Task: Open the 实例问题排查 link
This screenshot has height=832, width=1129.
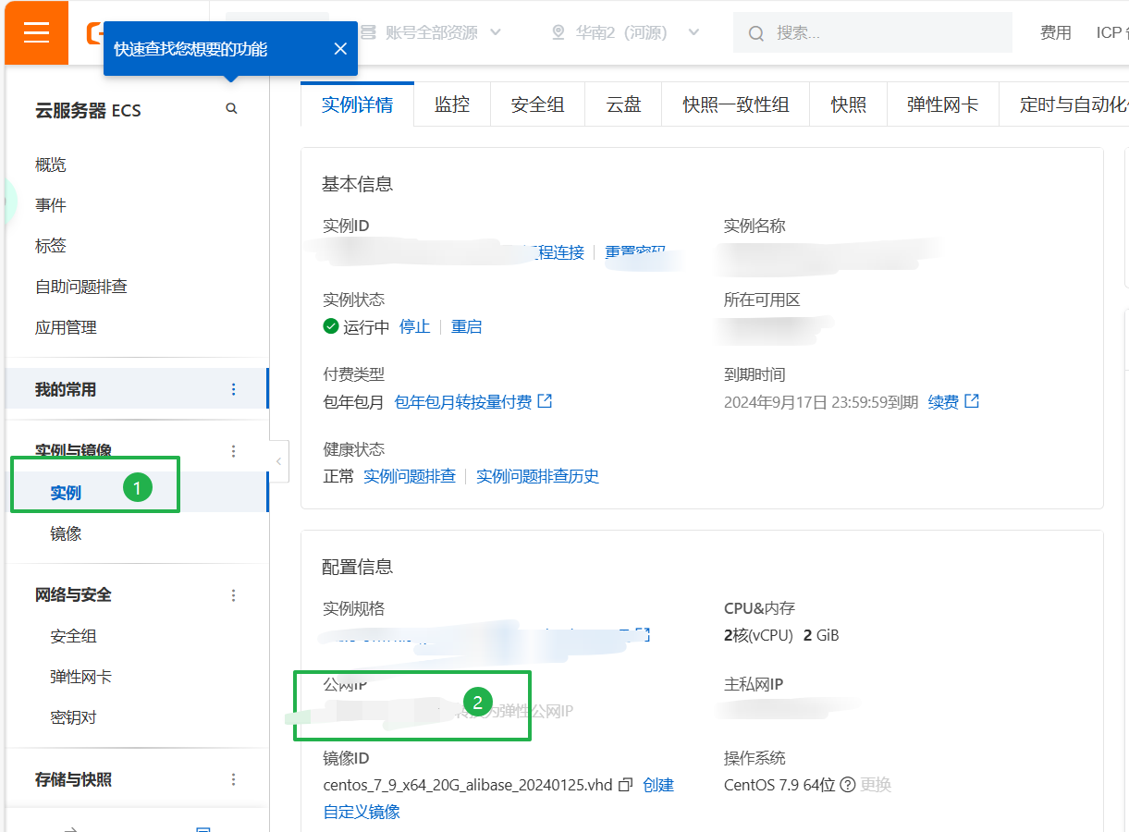Action: pyautogui.click(x=410, y=476)
